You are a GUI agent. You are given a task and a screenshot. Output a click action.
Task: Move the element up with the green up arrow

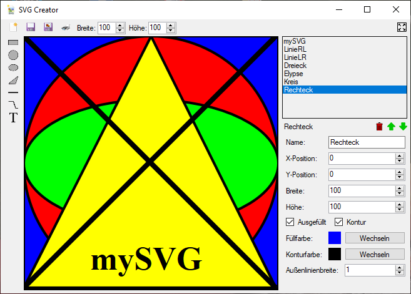(391, 127)
